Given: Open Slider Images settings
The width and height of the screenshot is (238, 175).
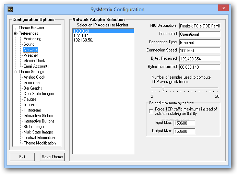Looking at the screenshot, I should [35, 127].
